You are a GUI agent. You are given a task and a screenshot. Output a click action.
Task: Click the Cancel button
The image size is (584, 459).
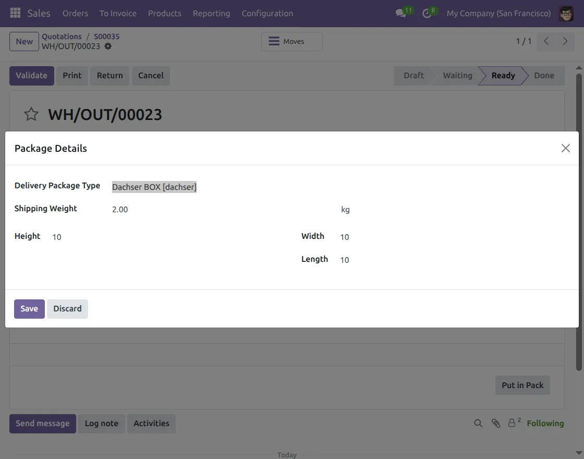tap(151, 76)
